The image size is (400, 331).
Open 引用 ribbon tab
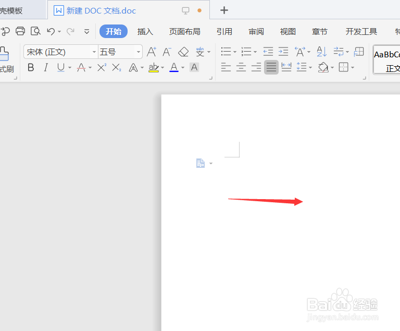point(224,31)
